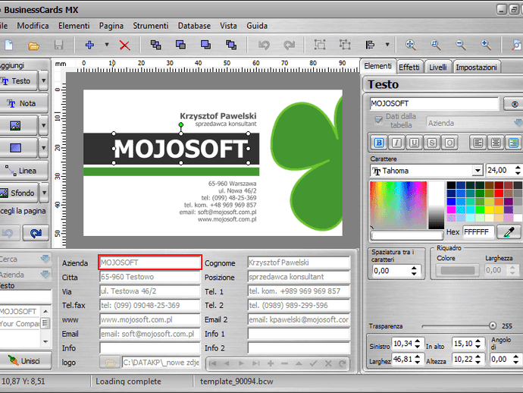This screenshot has width=523, height=393.
Task: Add a rectangle shape icon button
Action: 15,148
